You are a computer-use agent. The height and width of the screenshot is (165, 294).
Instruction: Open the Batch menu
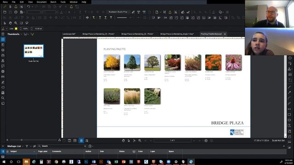pos(53,2)
